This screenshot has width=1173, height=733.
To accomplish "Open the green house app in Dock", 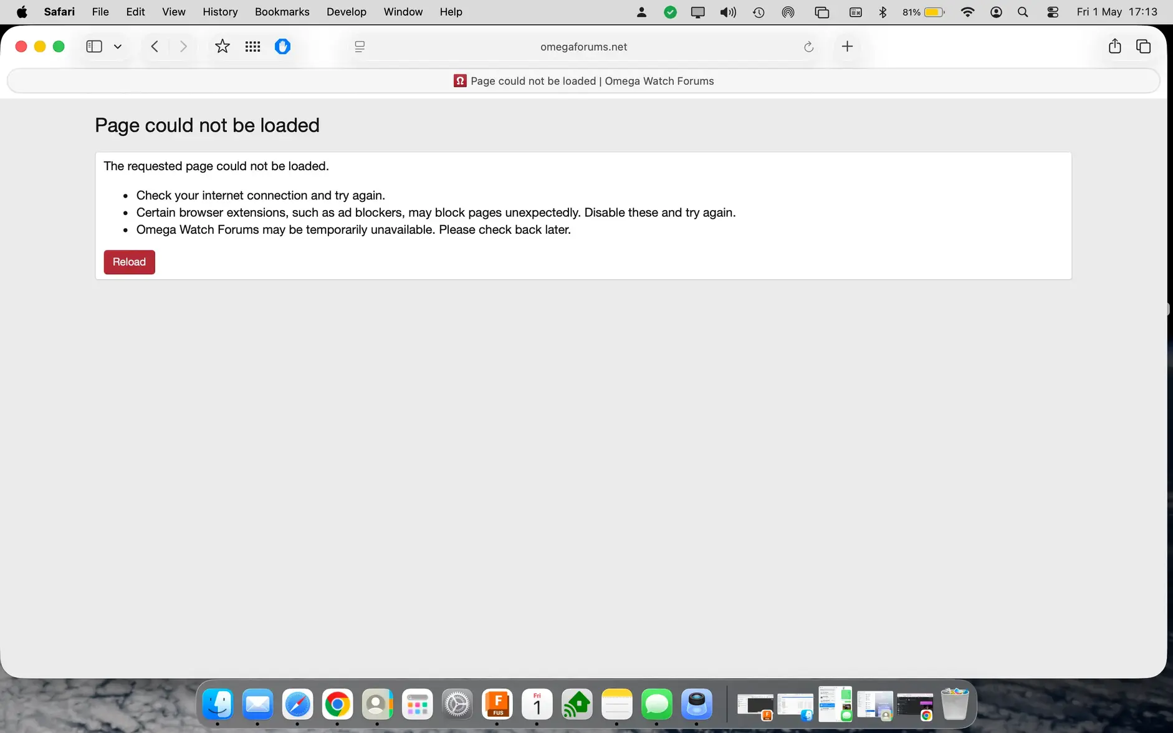I will (x=577, y=704).
